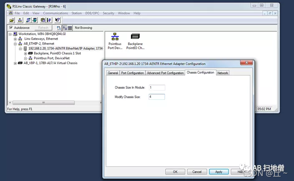Click the RSWho refresh-view icon beside Refresh

click(59, 28)
